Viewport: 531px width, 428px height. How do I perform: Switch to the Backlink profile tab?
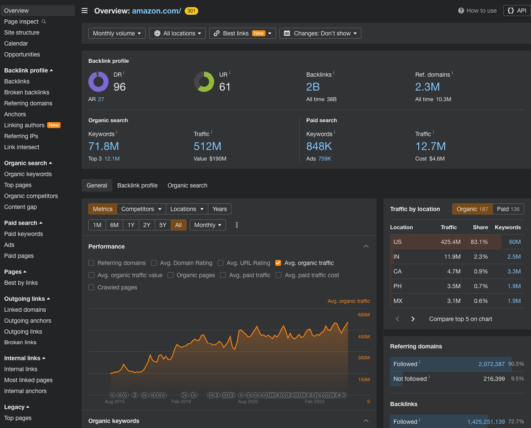tap(138, 185)
